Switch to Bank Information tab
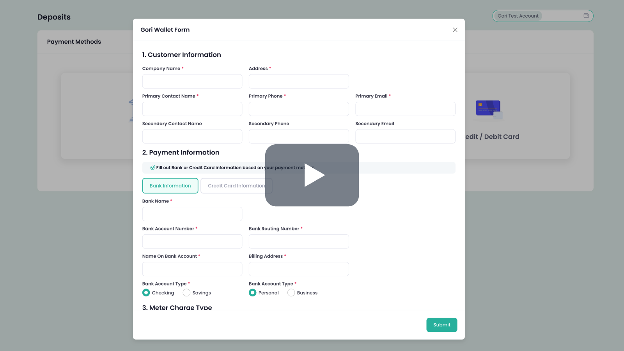Screen dimensions: 624x351 tap(170, 186)
